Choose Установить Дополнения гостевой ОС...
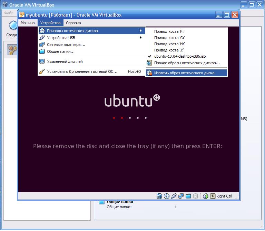Viewport: 265px width, 231px height. (x=91, y=71)
